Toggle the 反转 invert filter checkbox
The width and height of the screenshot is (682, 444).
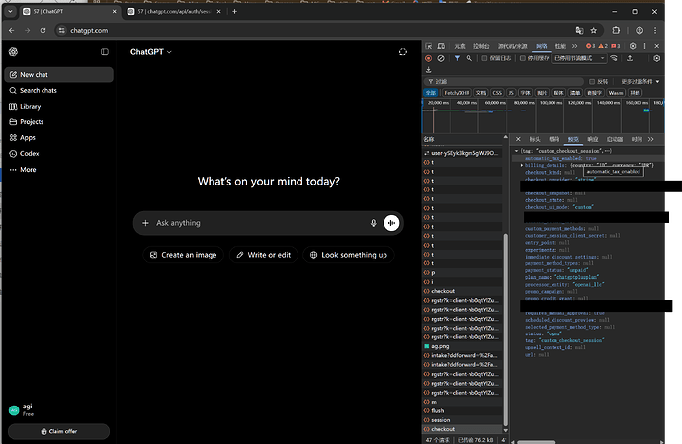591,82
